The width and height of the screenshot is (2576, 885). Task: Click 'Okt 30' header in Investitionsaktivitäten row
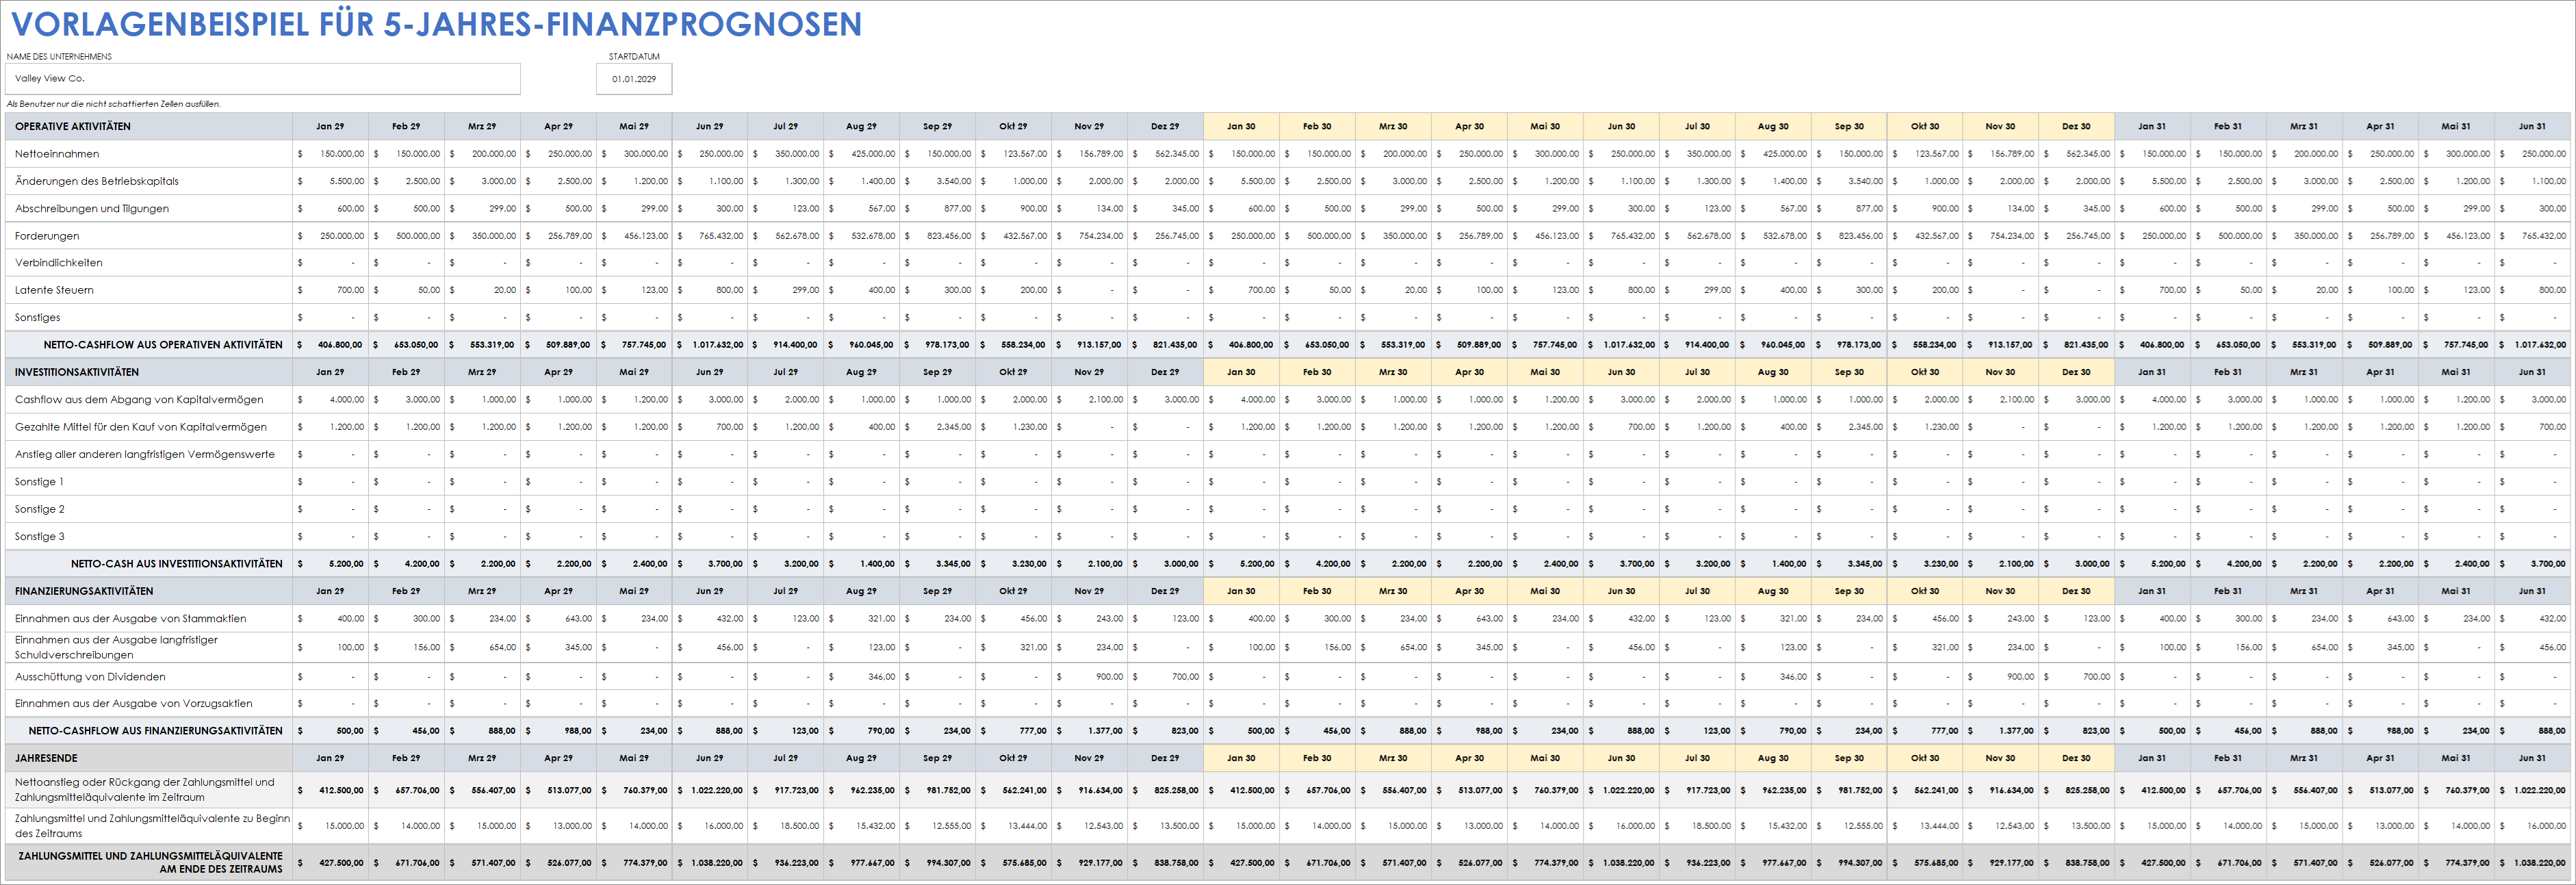1925,372
